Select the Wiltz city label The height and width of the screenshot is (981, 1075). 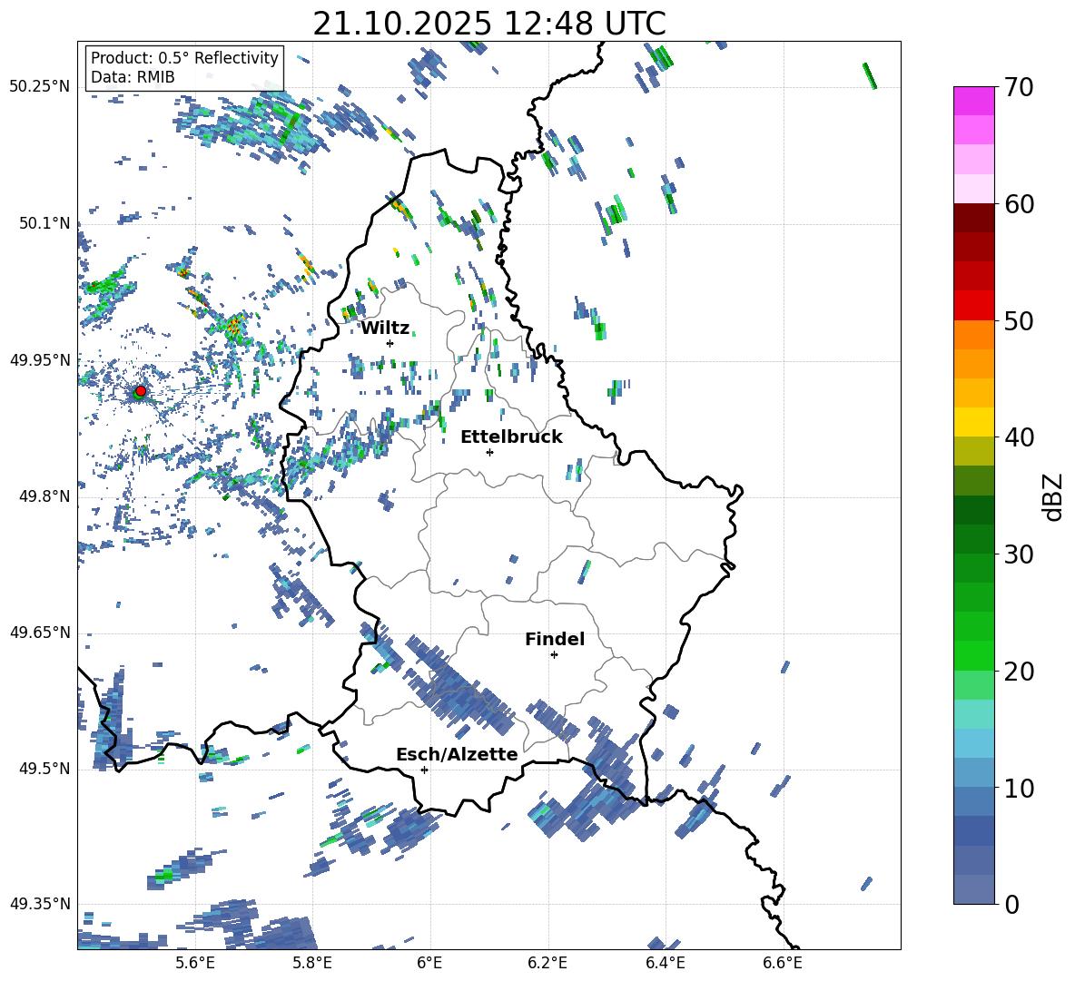385,329
